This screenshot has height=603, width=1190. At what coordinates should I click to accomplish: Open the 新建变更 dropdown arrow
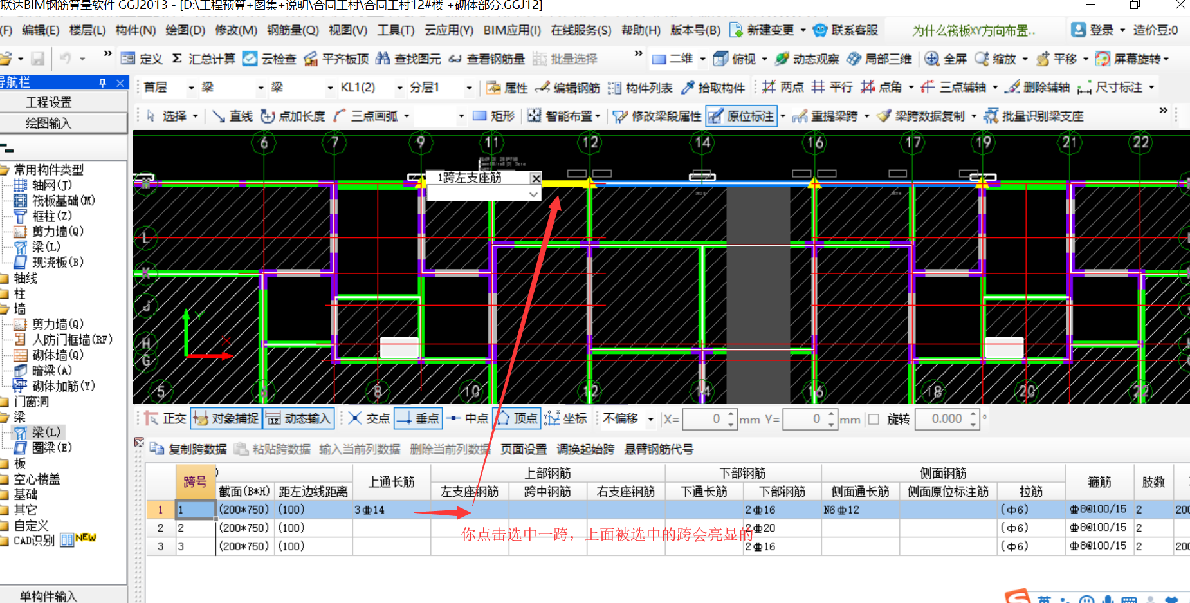(803, 30)
